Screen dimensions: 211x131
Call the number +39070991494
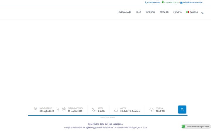click(x=154, y=2)
